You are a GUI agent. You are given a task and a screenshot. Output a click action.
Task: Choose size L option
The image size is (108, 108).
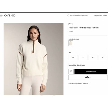click(103, 57)
